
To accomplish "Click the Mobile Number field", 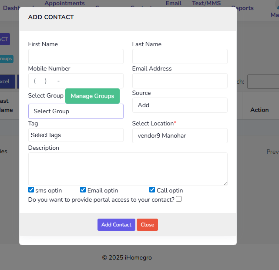I will (x=76, y=81).
